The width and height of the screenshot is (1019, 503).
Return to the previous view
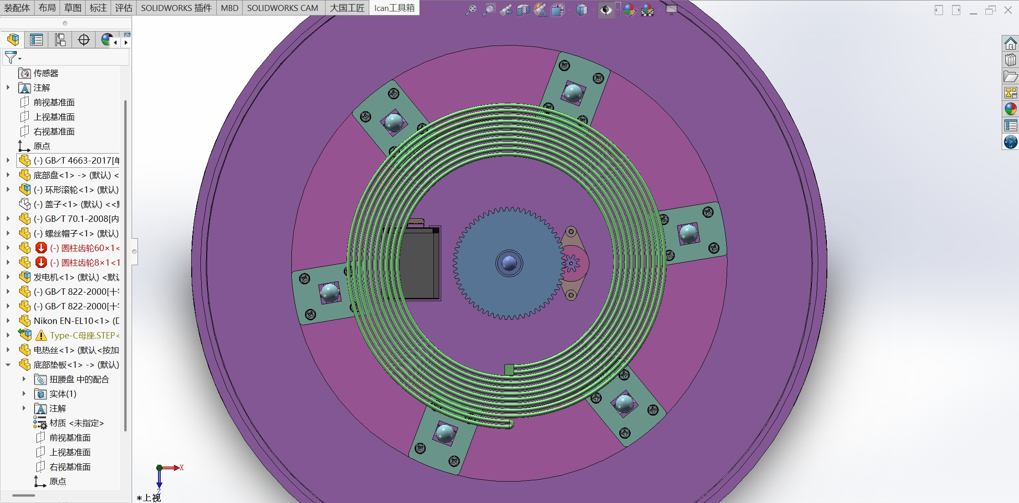[x=506, y=10]
